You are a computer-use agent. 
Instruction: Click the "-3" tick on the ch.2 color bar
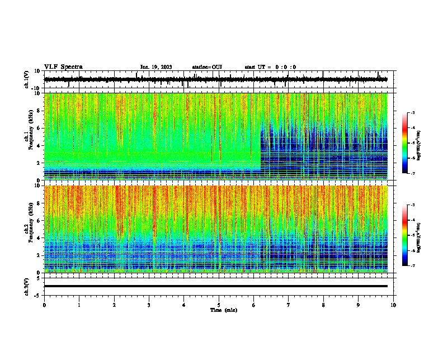[x=412, y=205]
